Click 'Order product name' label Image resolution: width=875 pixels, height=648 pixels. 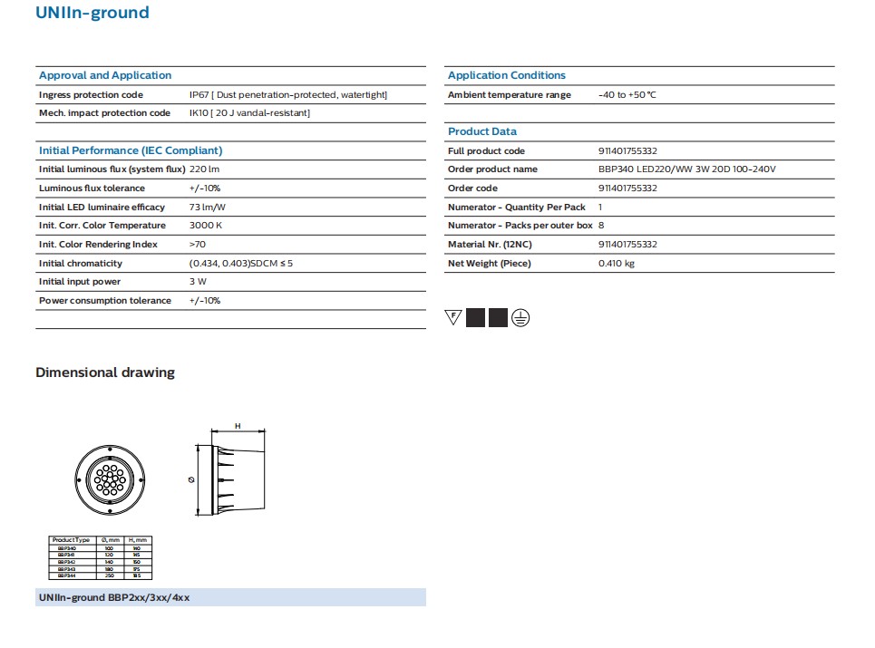pos(492,169)
